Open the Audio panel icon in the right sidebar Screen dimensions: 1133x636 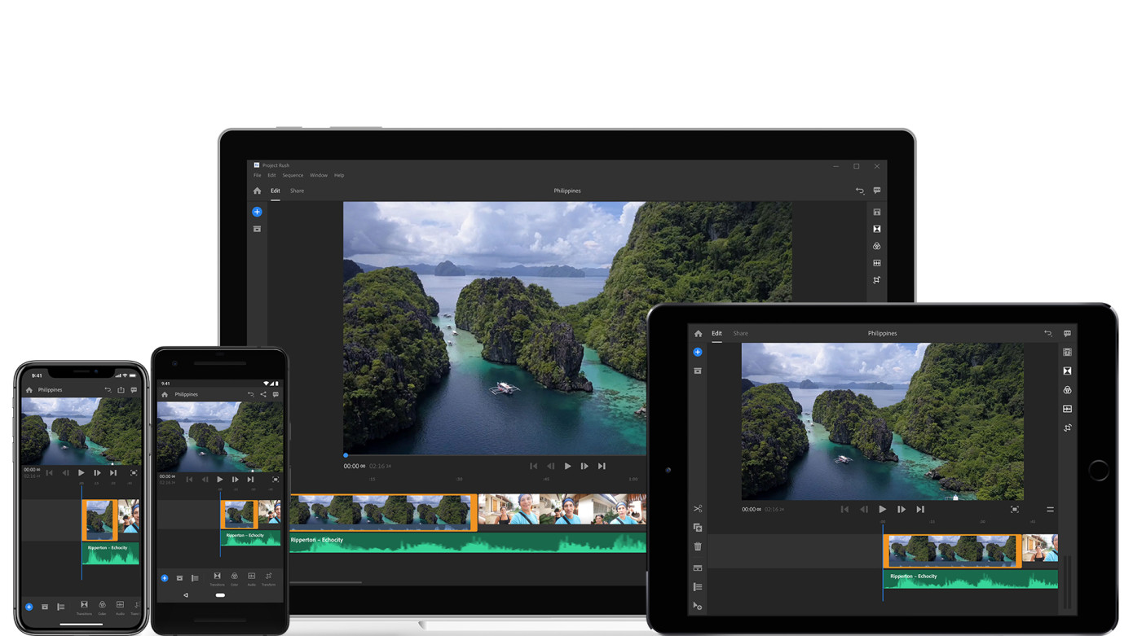876,262
